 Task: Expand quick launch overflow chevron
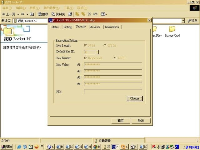(x=42, y=146)
